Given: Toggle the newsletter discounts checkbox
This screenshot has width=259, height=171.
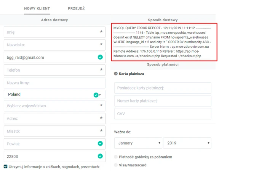Looking at the screenshot, I should point(6,166).
